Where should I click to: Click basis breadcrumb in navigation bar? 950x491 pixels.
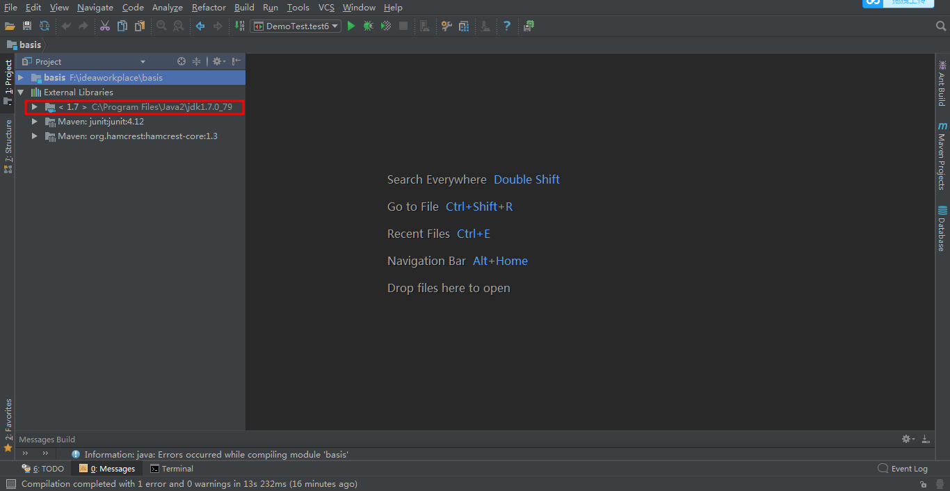tap(24, 45)
